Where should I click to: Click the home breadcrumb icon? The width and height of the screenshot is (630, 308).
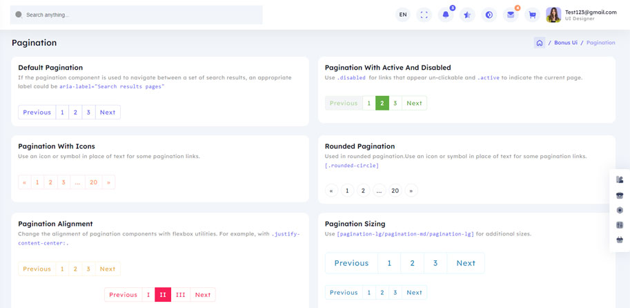pyautogui.click(x=540, y=43)
